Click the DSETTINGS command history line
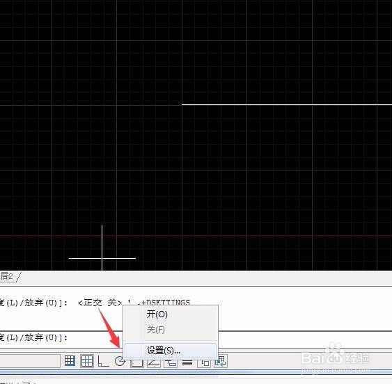392x384 pixels. point(95,303)
